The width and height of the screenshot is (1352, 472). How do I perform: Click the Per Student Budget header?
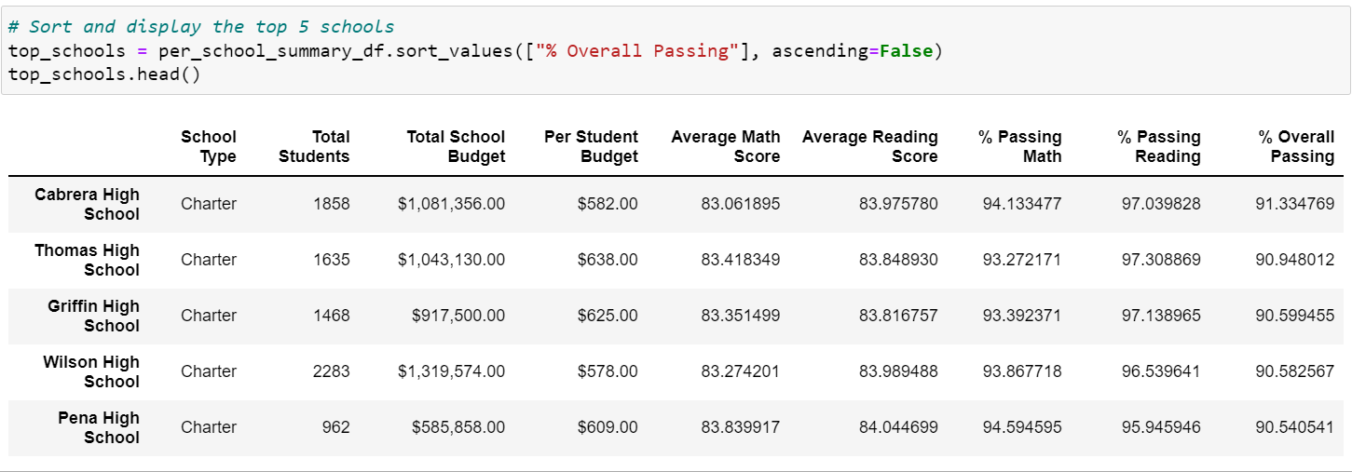591,147
